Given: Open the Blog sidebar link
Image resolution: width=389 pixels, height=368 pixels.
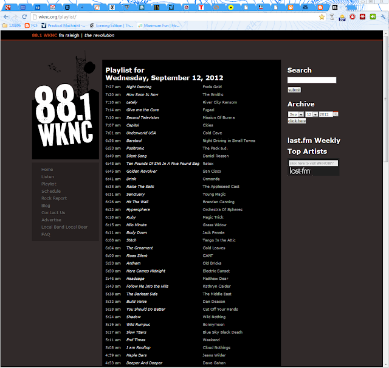Looking at the screenshot, I should [x=46, y=206].
